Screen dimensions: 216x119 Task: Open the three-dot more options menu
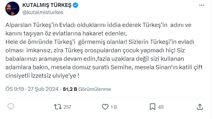(x=202, y=5)
